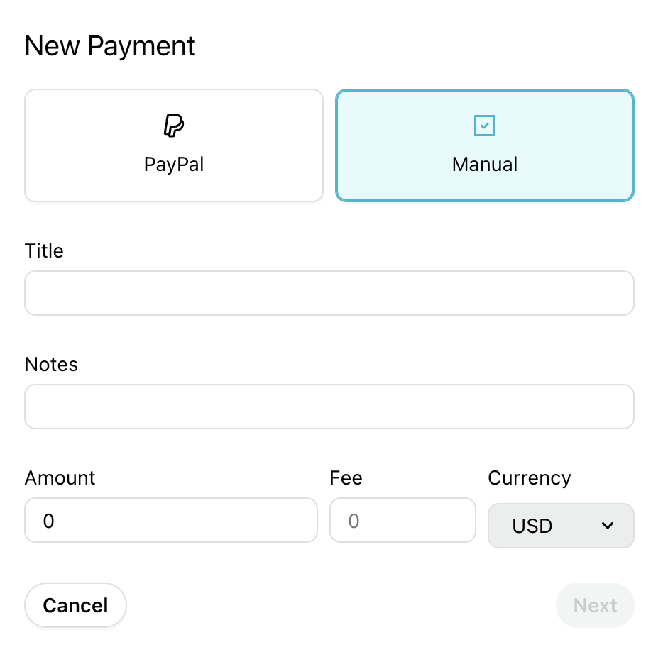Click the Amount field label

click(x=60, y=478)
